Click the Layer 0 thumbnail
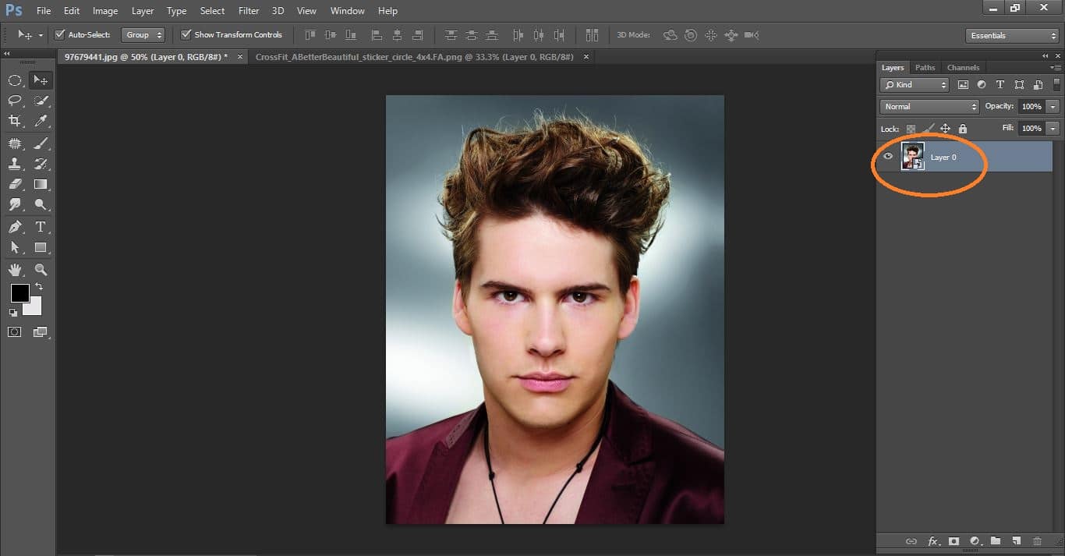1065x556 pixels. pyautogui.click(x=913, y=156)
